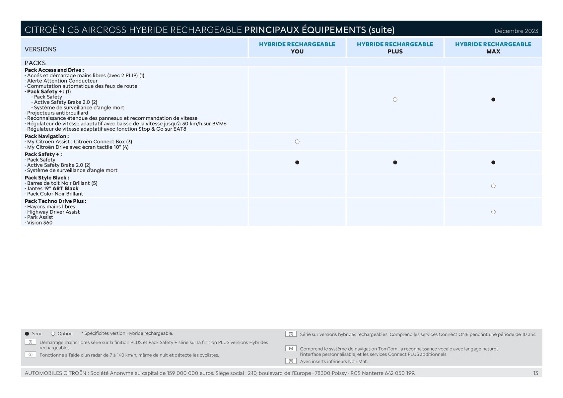Click the 'Projecteurs antibrouillard' line
The width and height of the screenshot is (563, 398).
click(56, 113)
